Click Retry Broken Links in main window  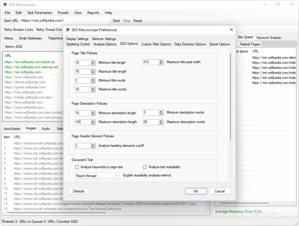pos(19,30)
